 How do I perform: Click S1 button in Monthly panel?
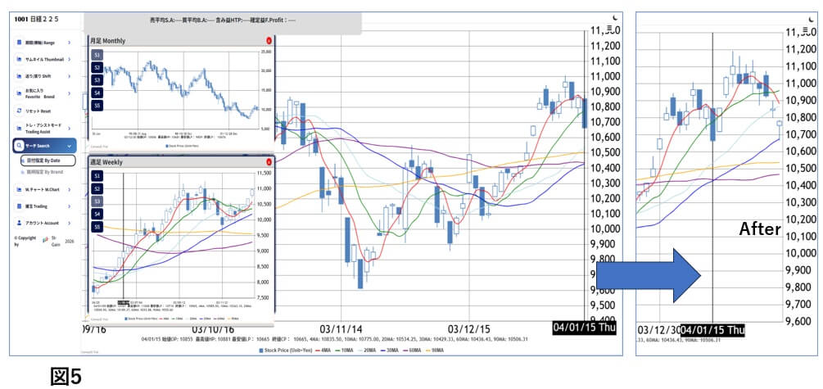point(97,55)
